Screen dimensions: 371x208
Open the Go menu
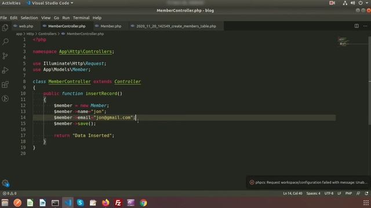56,18
